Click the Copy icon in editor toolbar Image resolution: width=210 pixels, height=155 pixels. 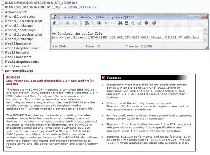pos(75,23)
